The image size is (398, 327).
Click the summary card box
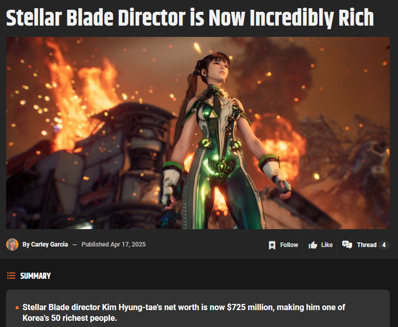tap(198, 308)
